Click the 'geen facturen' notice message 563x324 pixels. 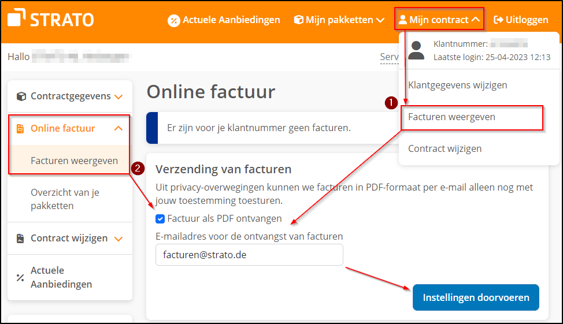[259, 128]
